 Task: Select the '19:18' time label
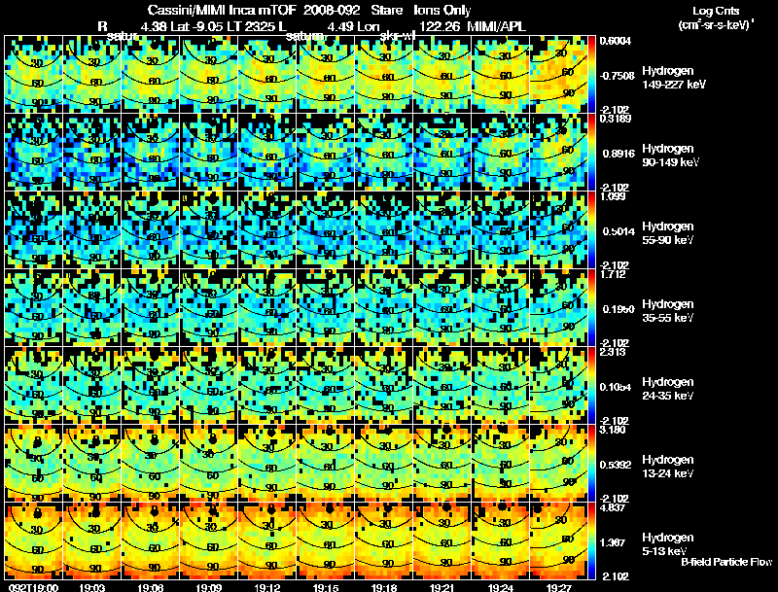click(x=384, y=587)
